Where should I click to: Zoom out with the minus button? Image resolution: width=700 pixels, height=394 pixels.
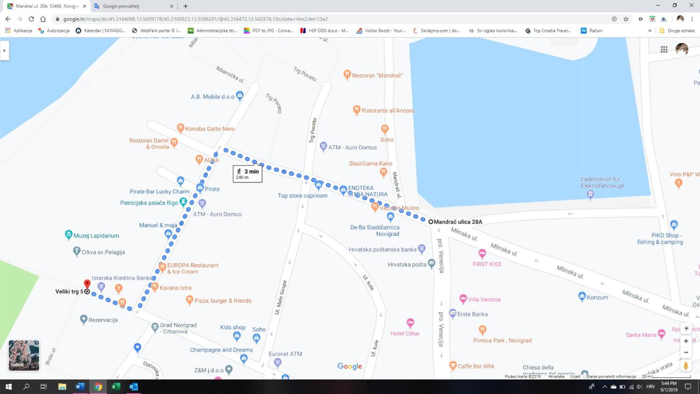[x=686, y=352]
